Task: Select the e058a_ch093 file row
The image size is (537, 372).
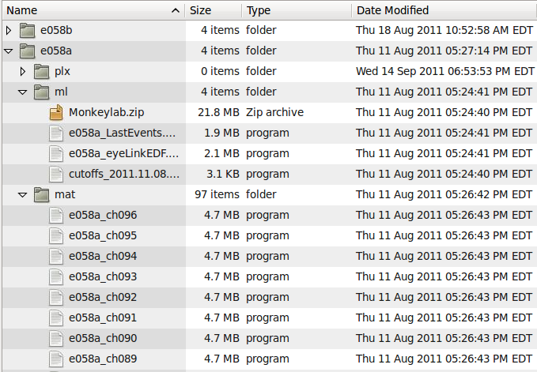Action: click(x=103, y=276)
